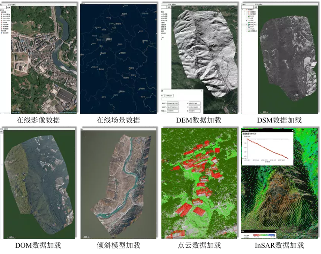Expand the map data group node

[245, 12]
